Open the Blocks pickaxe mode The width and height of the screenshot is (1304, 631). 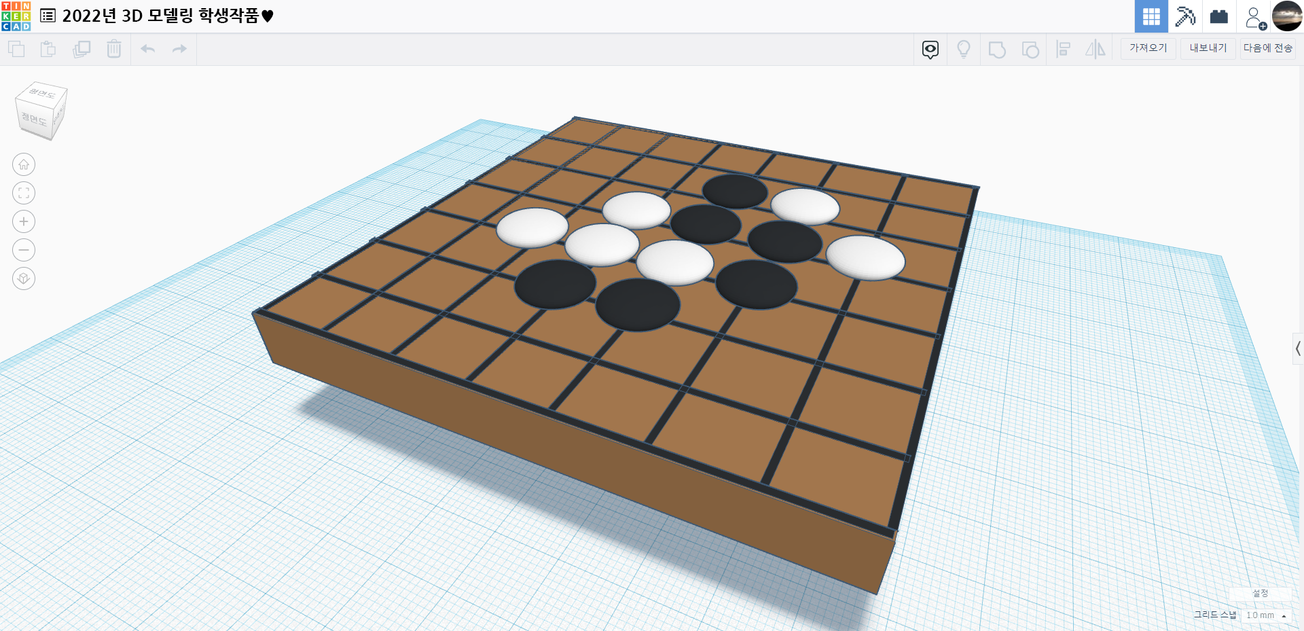[1185, 16]
